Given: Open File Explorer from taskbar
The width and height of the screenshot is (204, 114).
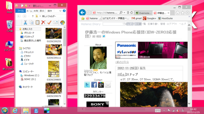Looking at the screenshot, I should click(26, 111).
